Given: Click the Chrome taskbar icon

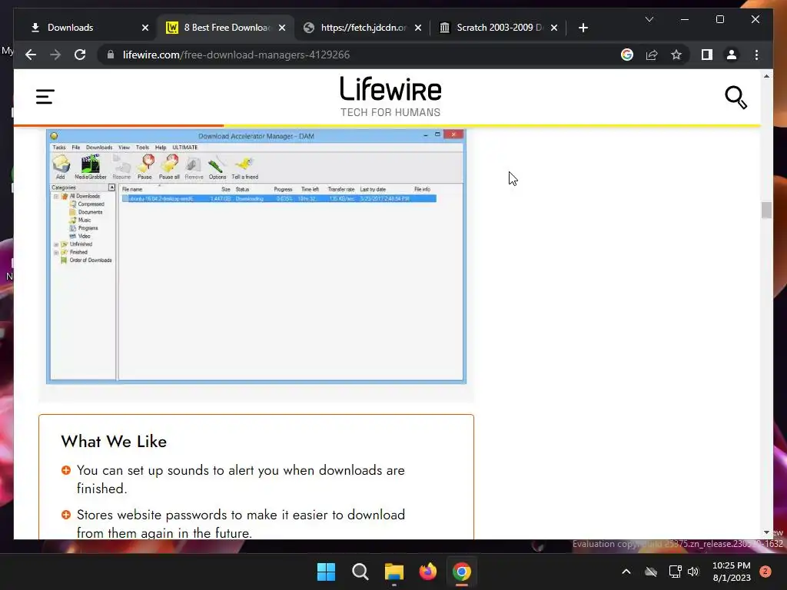Looking at the screenshot, I should (461, 572).
